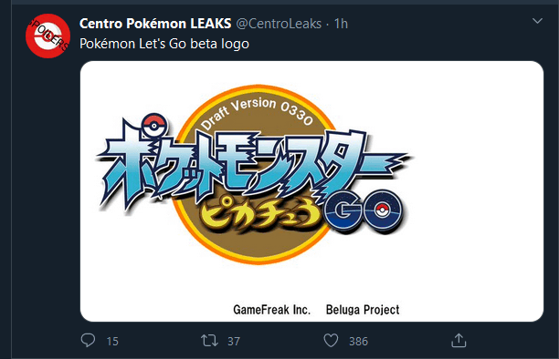The width and height of the screenshot is (559, 359).
Task: Expand the tweet options chevron menu
Action: tap(537, 21)
